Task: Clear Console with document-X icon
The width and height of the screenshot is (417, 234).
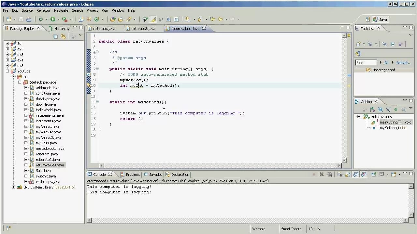Action: 339,175
